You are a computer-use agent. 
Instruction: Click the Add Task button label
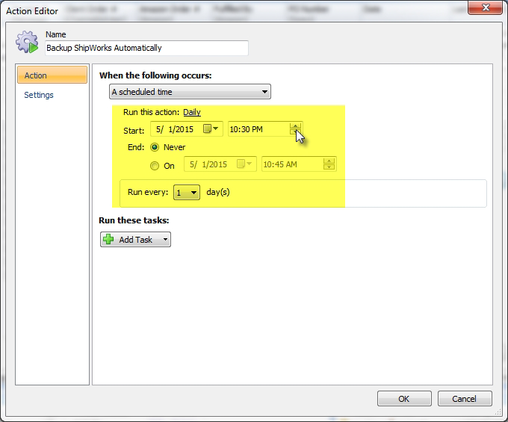135,240
